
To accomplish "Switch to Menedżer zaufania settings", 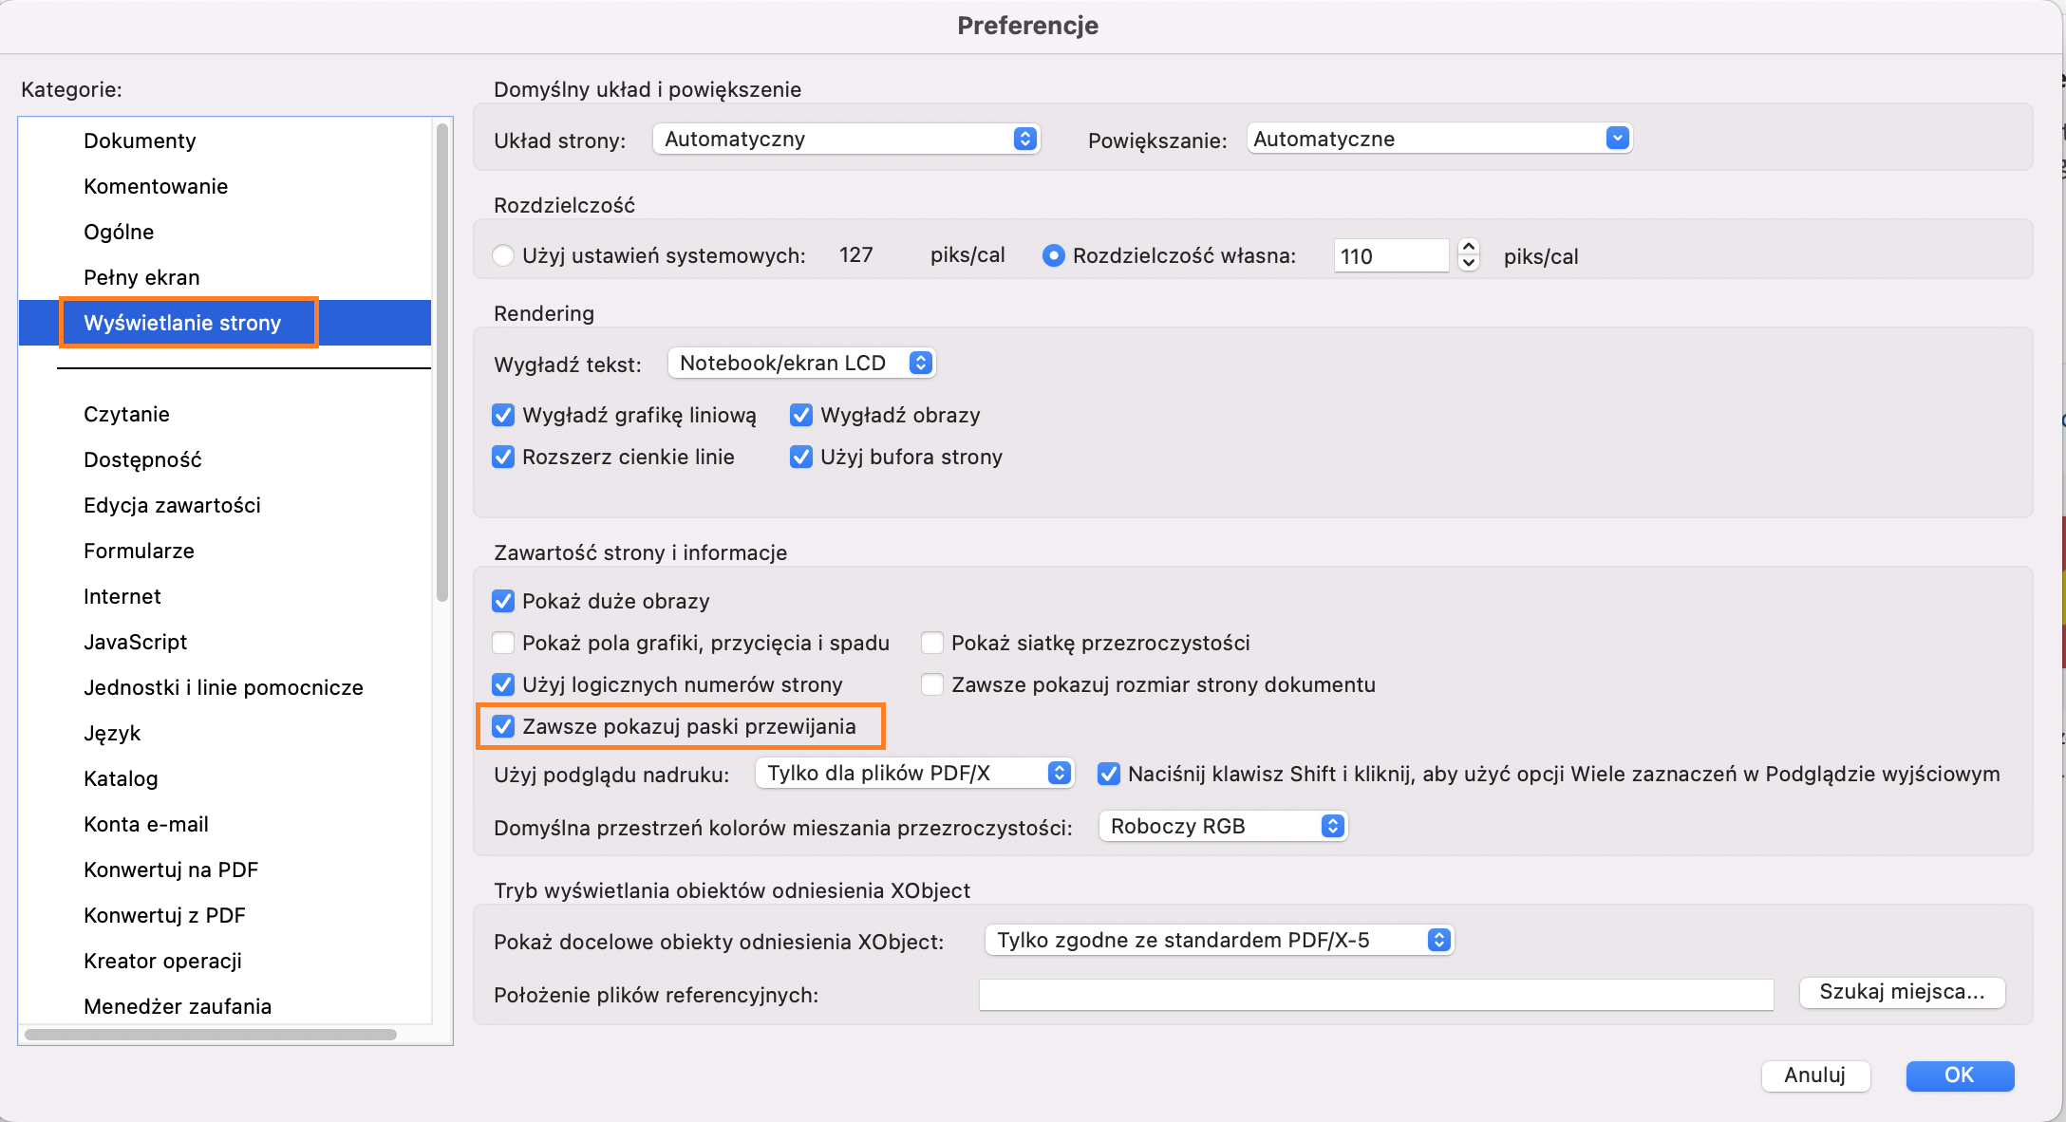I will 177,1006.
